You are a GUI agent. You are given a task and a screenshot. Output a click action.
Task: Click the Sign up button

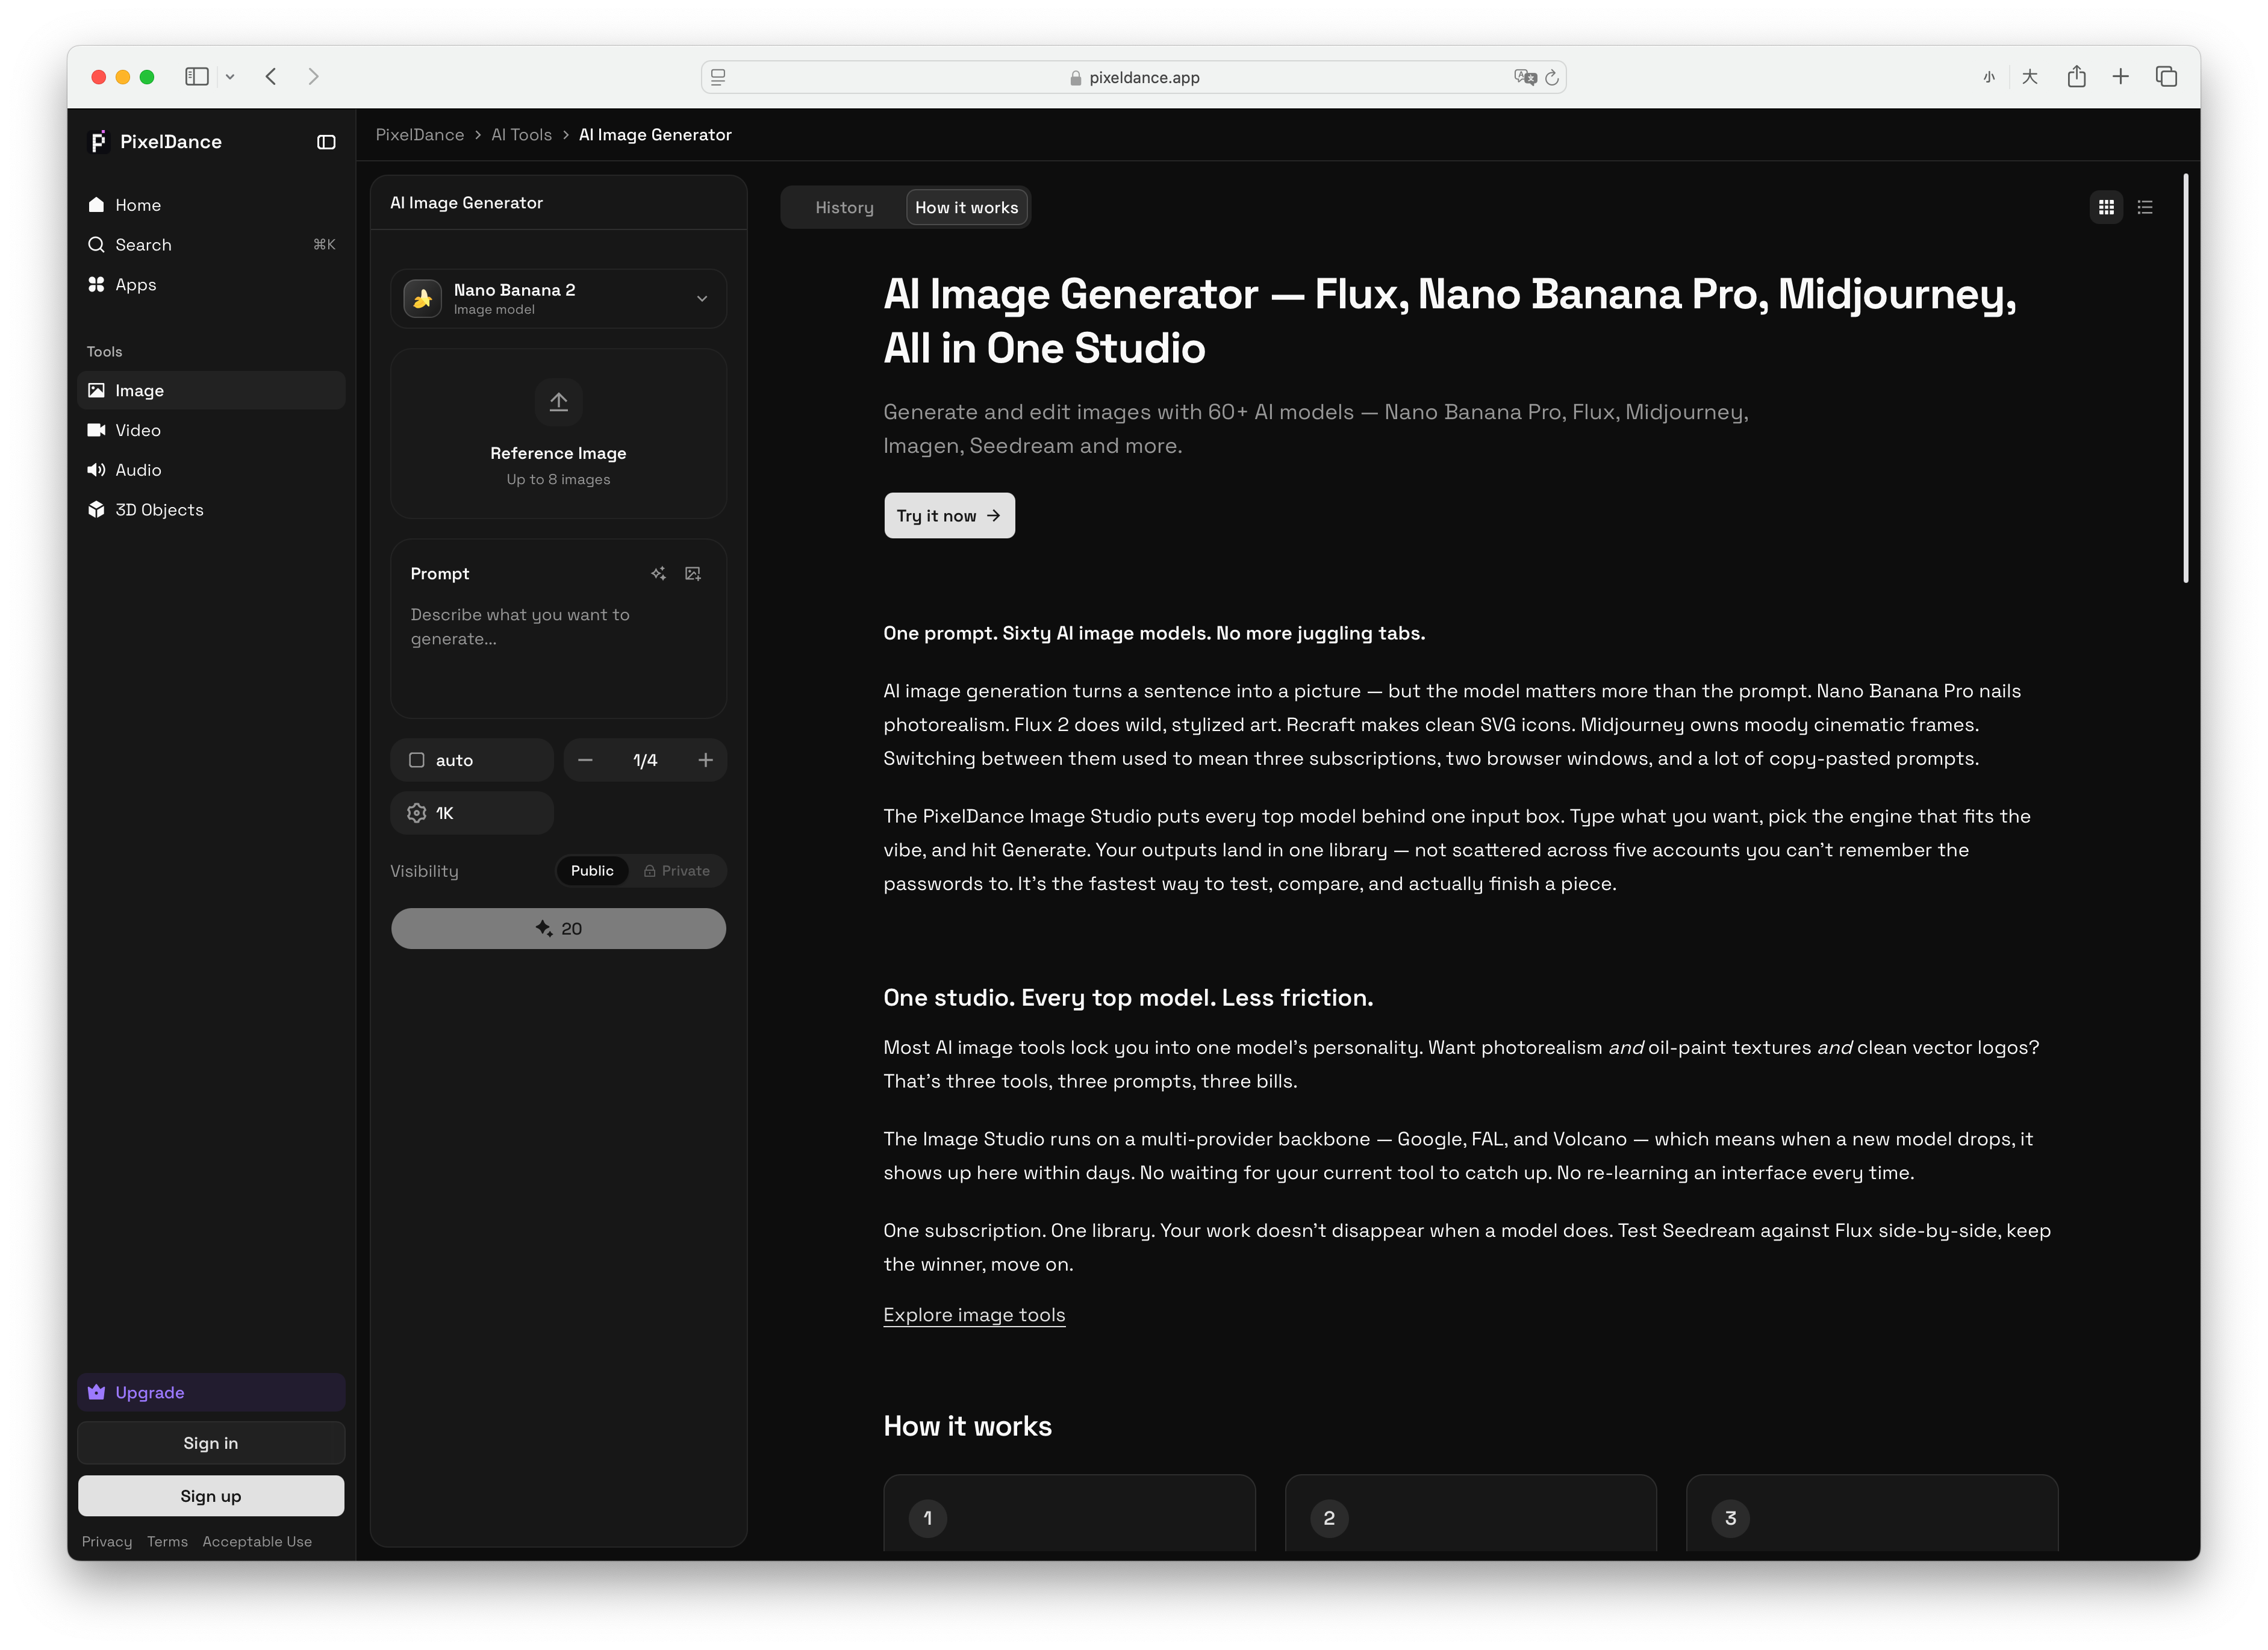[x=211, y=1496]
